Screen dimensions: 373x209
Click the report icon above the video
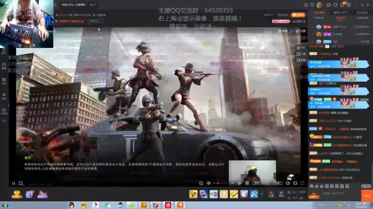(x=283, y=31)
